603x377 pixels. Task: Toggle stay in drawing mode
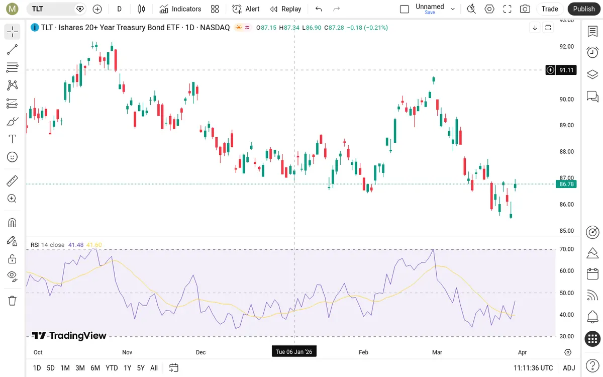(13, 241)
